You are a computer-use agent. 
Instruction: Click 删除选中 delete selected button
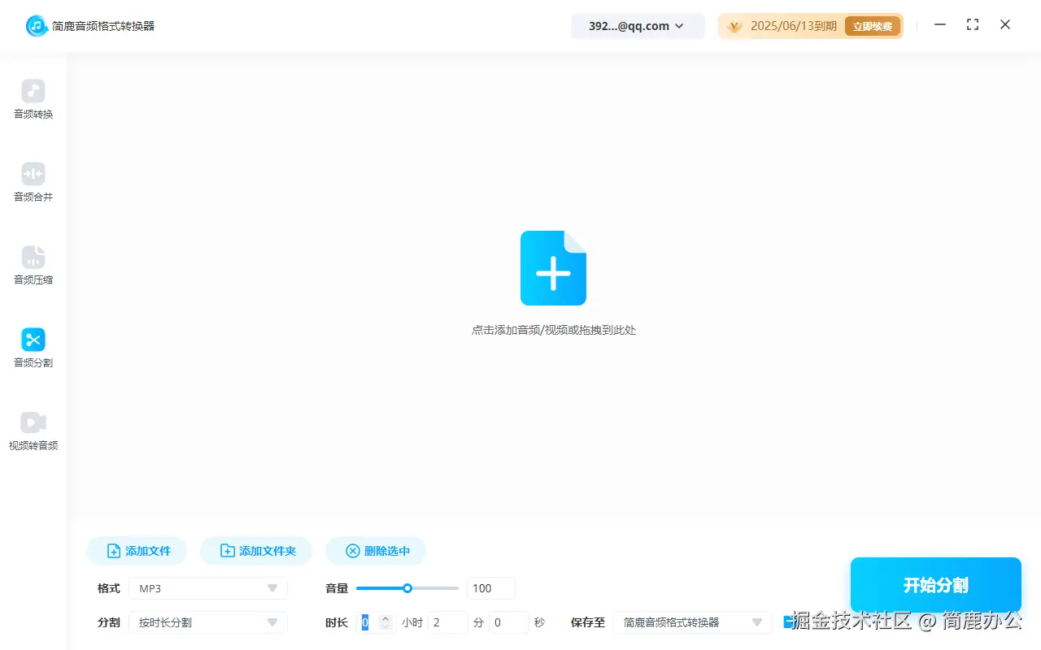(x=376, y=551)
